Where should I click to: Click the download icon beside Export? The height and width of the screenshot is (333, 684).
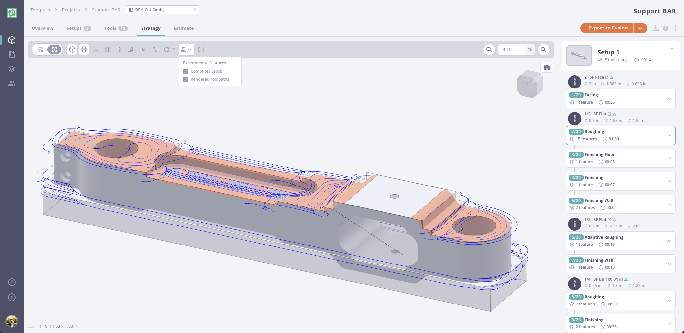(655, 28)
